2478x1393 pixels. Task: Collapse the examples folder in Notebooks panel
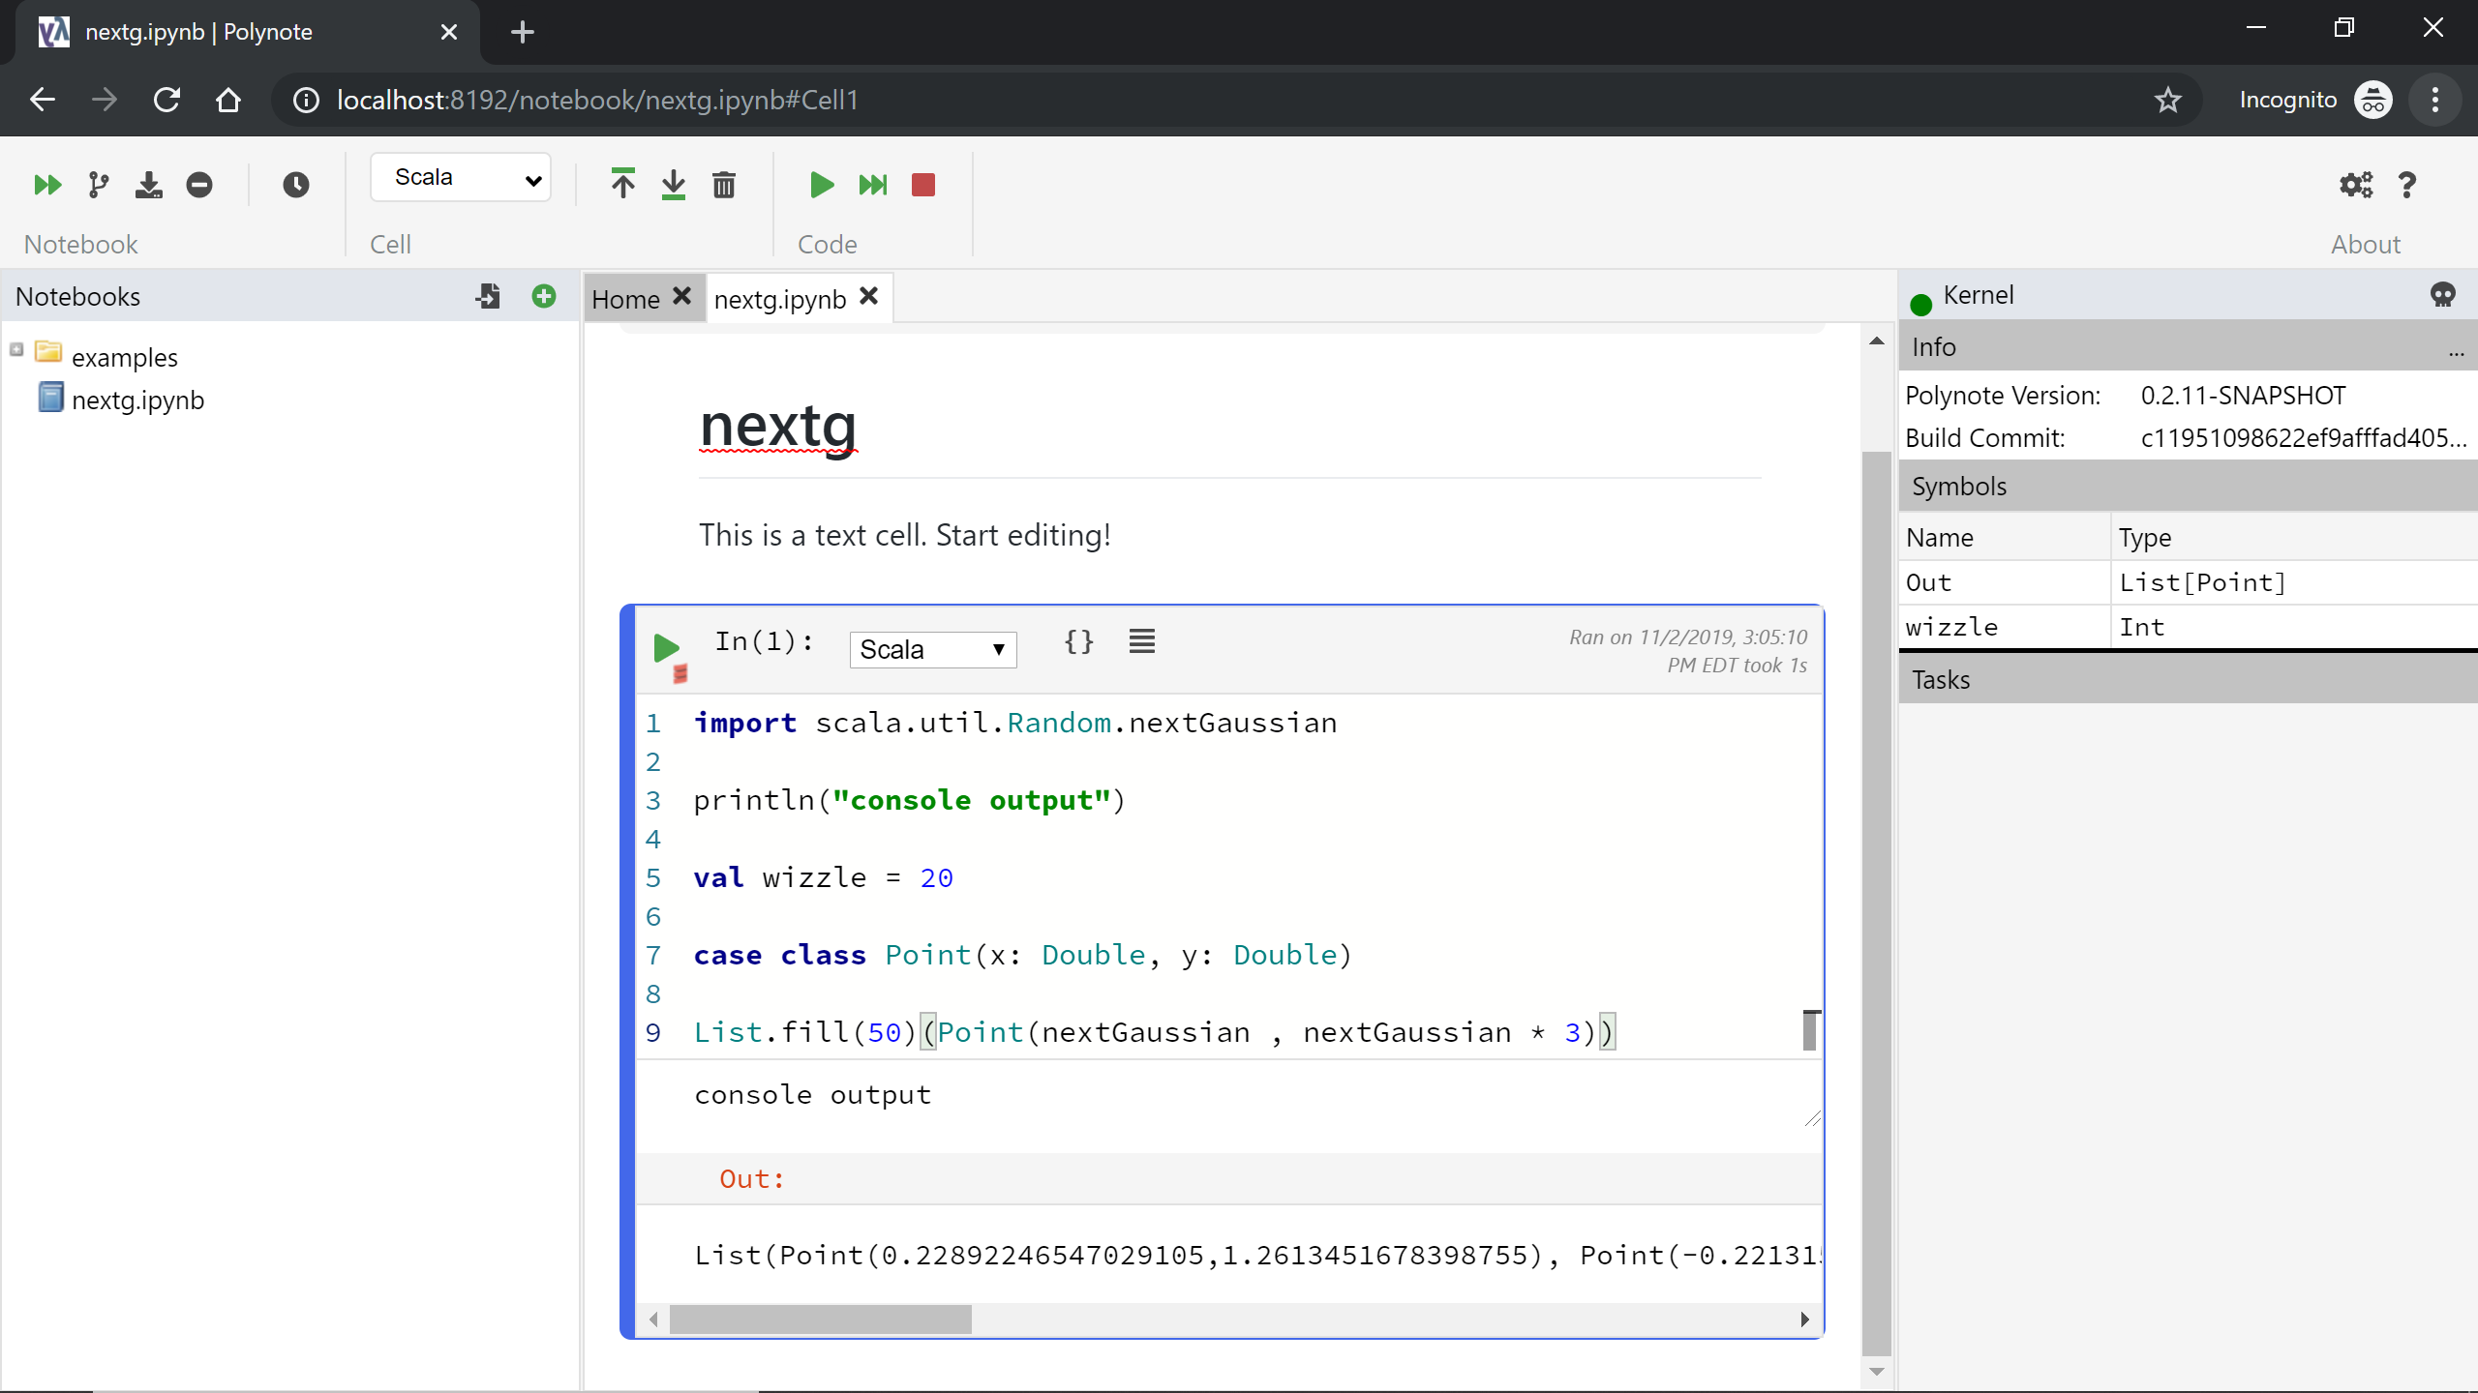tap(16, 349)
